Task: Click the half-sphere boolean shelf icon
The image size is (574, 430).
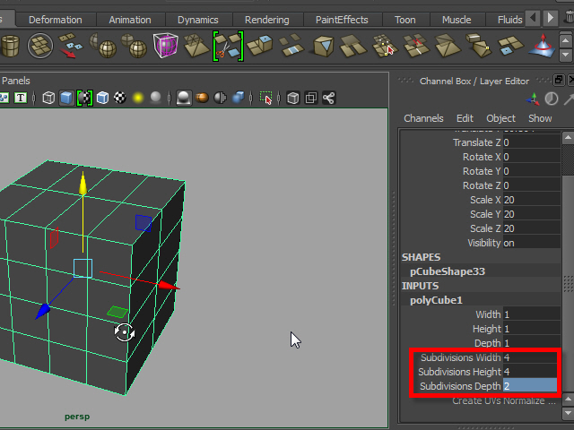Action: tap(103, 46)
